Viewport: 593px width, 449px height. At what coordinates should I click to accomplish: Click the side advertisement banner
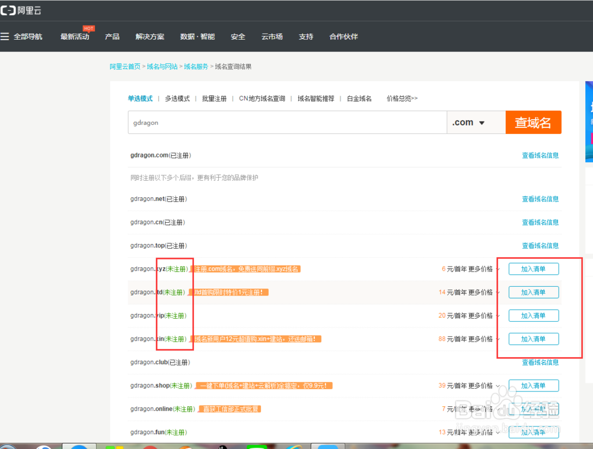point(589,121)
